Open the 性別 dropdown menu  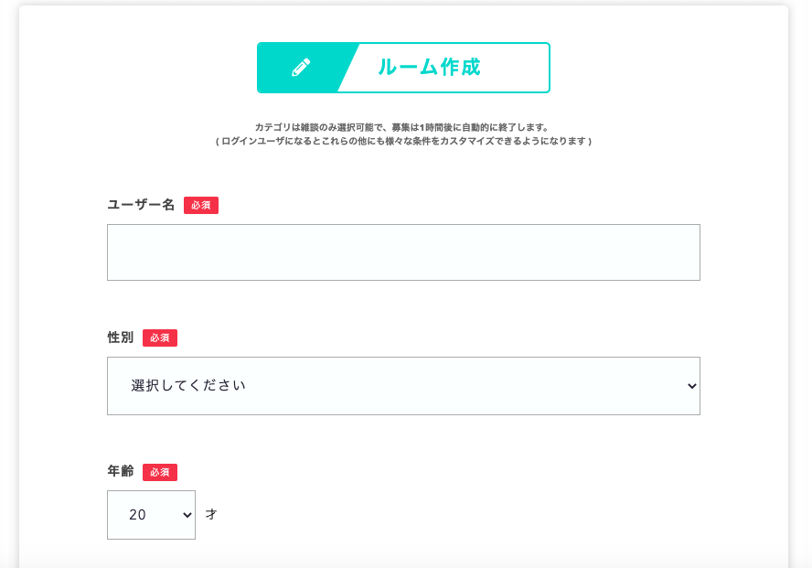coord(403,386)
